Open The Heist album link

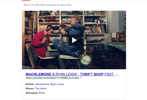pyautogui.click(x=40, y=88)
